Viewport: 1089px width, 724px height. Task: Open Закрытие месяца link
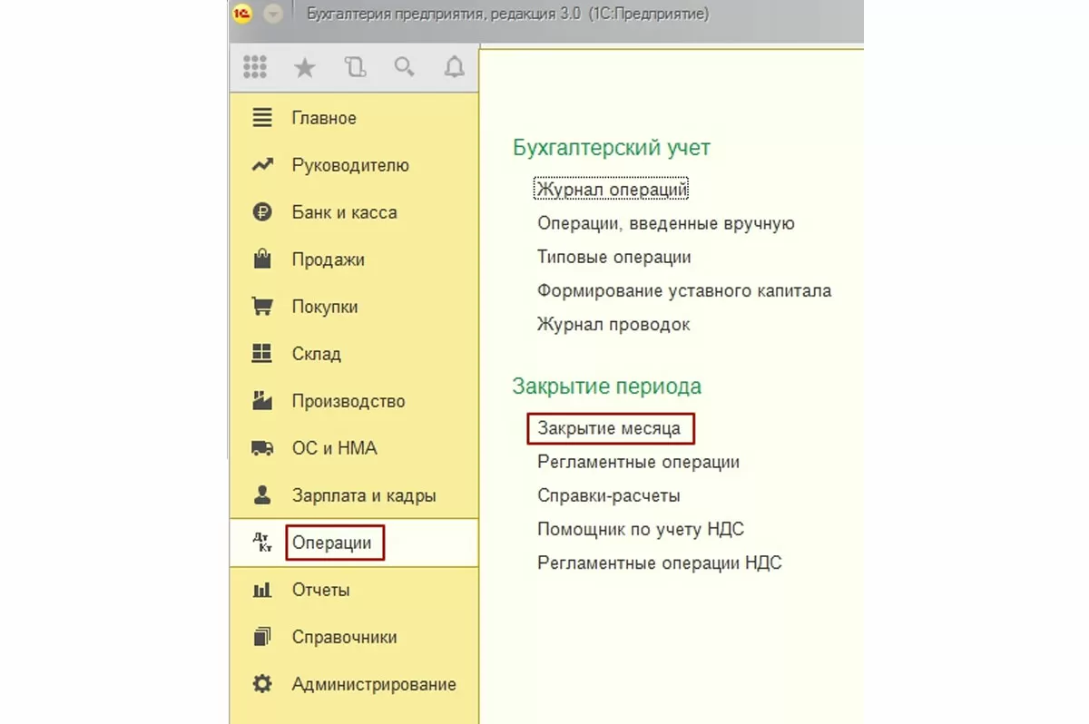[609, 427]
